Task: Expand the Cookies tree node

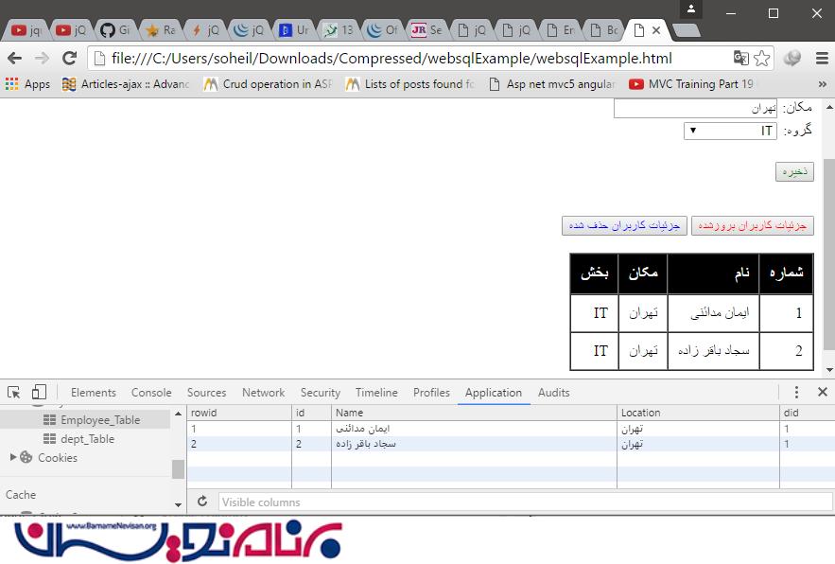Action: tap(14, 458)
